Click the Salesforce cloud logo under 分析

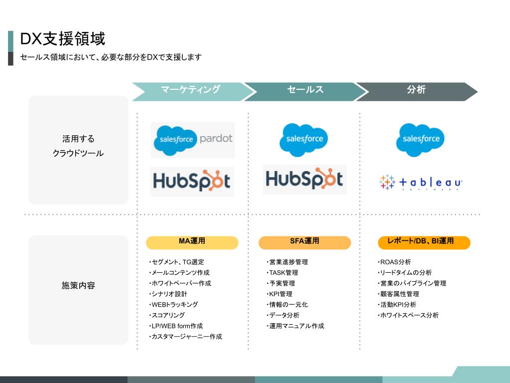coord(420,140)
